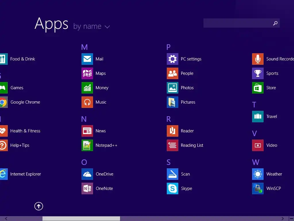Select the 'Notepad++' text label
Image resolution: width=294 pixels, height=221 pixels.
click(106, 145)
